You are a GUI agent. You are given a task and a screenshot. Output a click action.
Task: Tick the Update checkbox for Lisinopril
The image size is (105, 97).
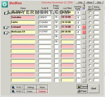tap(90, 27)
